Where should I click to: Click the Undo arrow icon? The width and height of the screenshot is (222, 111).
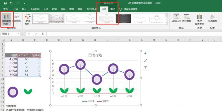11,3
